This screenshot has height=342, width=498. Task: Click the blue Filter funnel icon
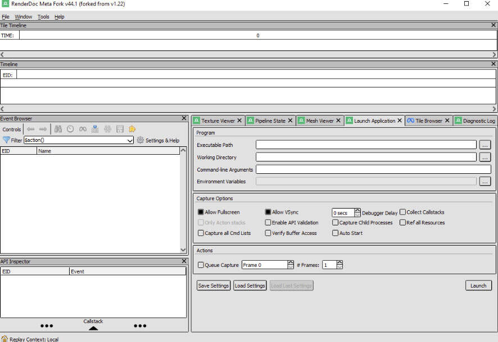[x=6, y=140]
